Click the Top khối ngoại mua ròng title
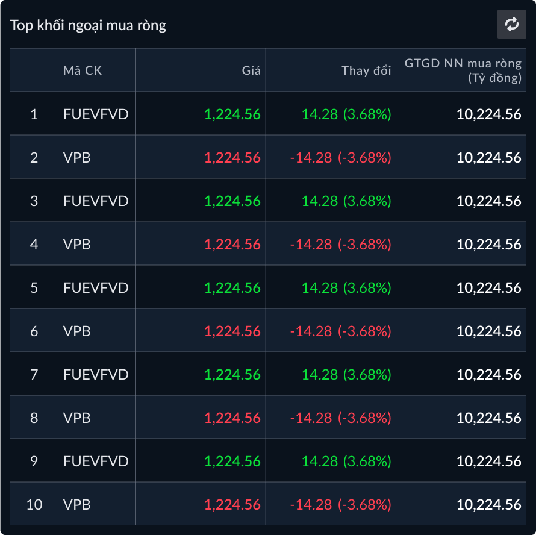This screenshot has width=536, height=535. (x=88, y=25)
